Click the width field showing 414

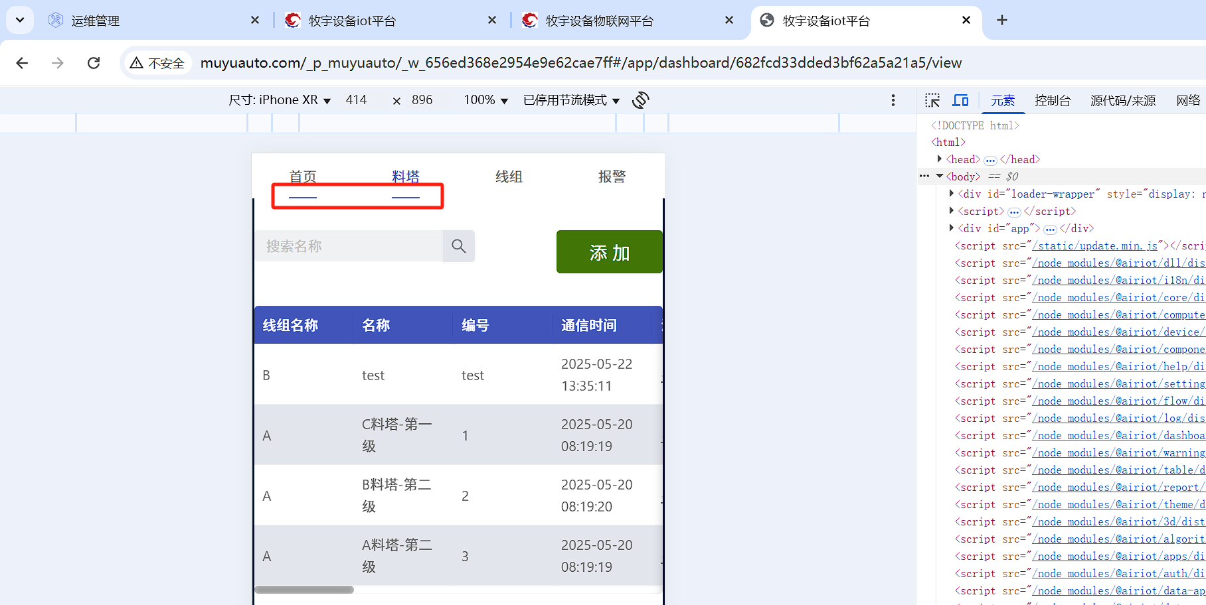click(357, 100)
